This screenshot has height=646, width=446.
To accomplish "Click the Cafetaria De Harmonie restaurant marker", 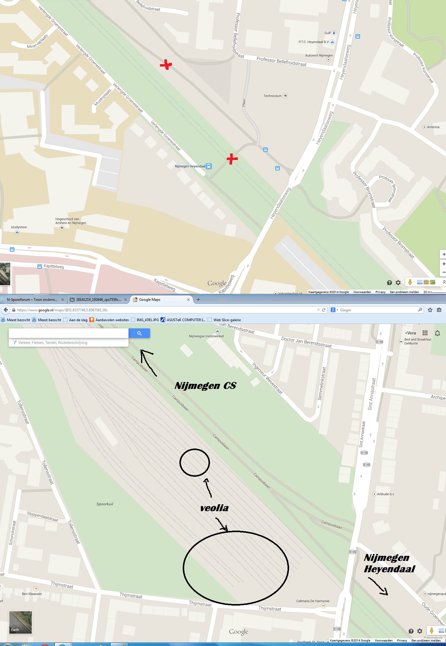I will (323, 606).
